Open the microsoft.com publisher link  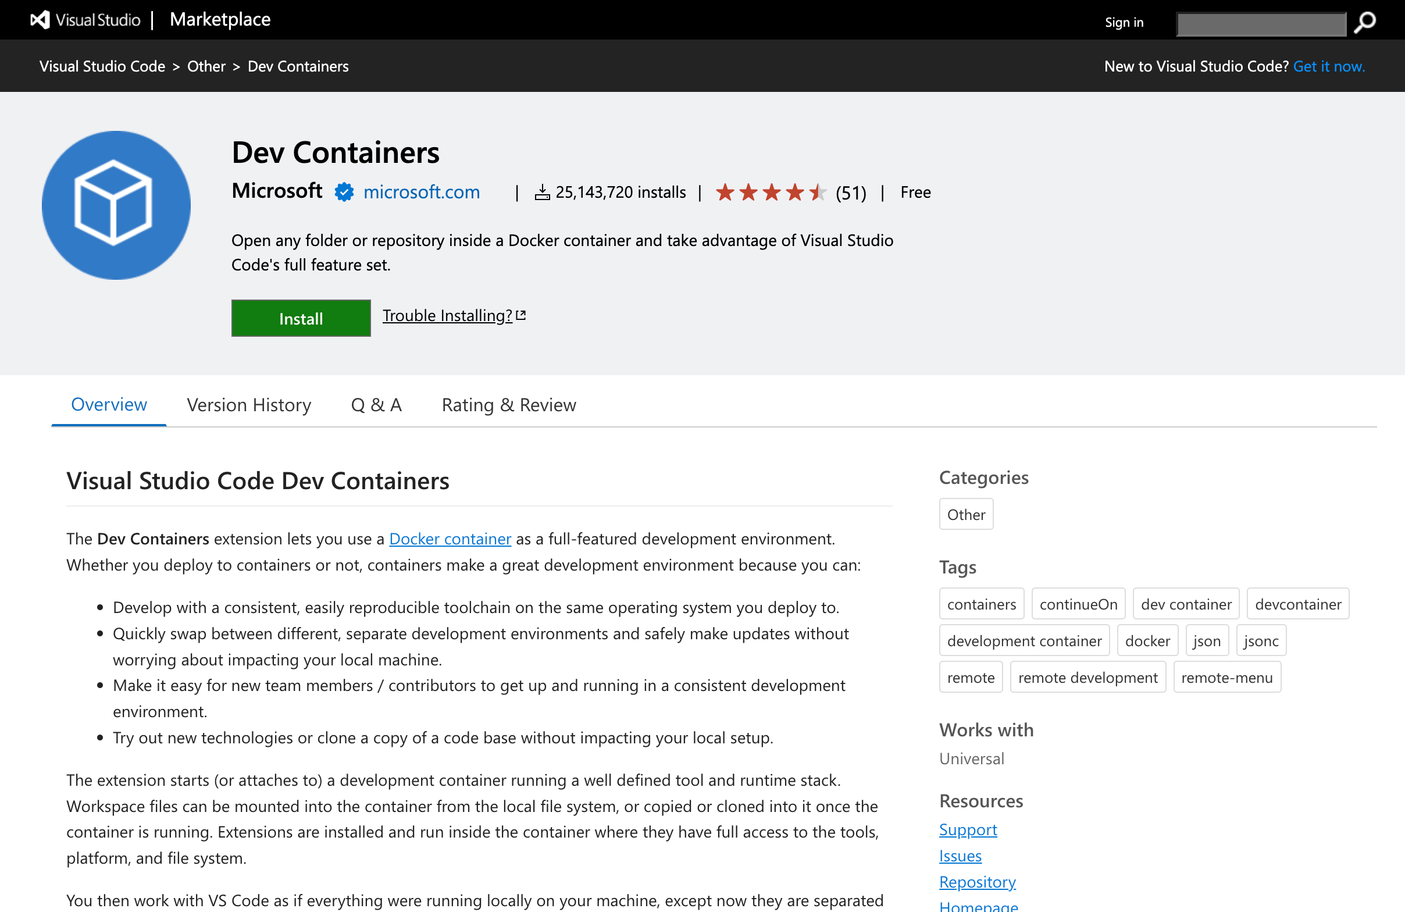pos(422,192)
